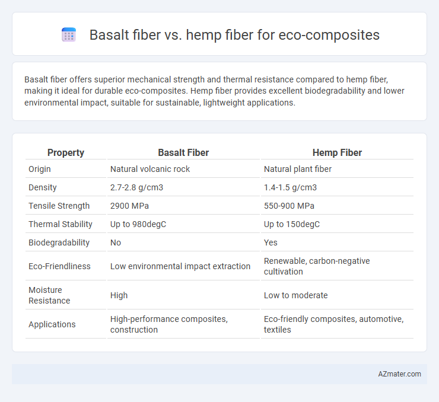
Task: Click the 'Applications' row label
Action: 52,324
